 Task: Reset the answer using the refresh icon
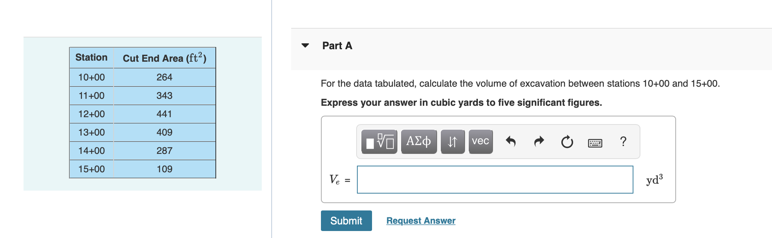pos(567,141)
